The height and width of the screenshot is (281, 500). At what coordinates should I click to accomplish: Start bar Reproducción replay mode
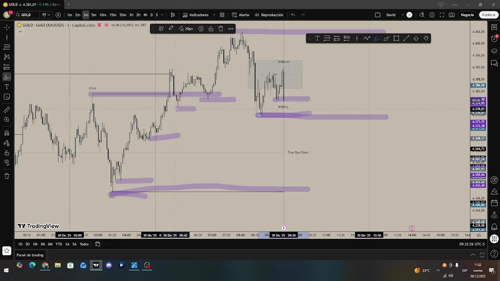(269, 15)
